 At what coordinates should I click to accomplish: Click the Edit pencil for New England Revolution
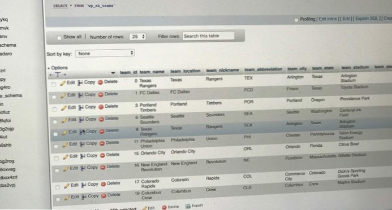click(66, 169)
